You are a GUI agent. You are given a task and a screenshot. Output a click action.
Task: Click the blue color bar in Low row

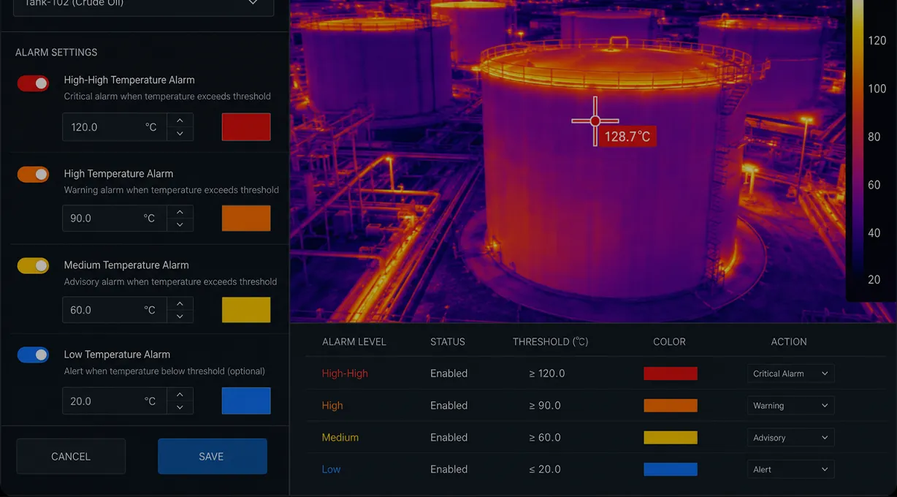coord(671,469)
